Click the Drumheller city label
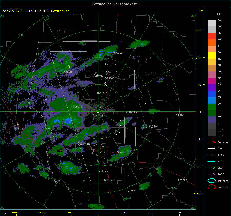231x216 pixels. point(150,127)
